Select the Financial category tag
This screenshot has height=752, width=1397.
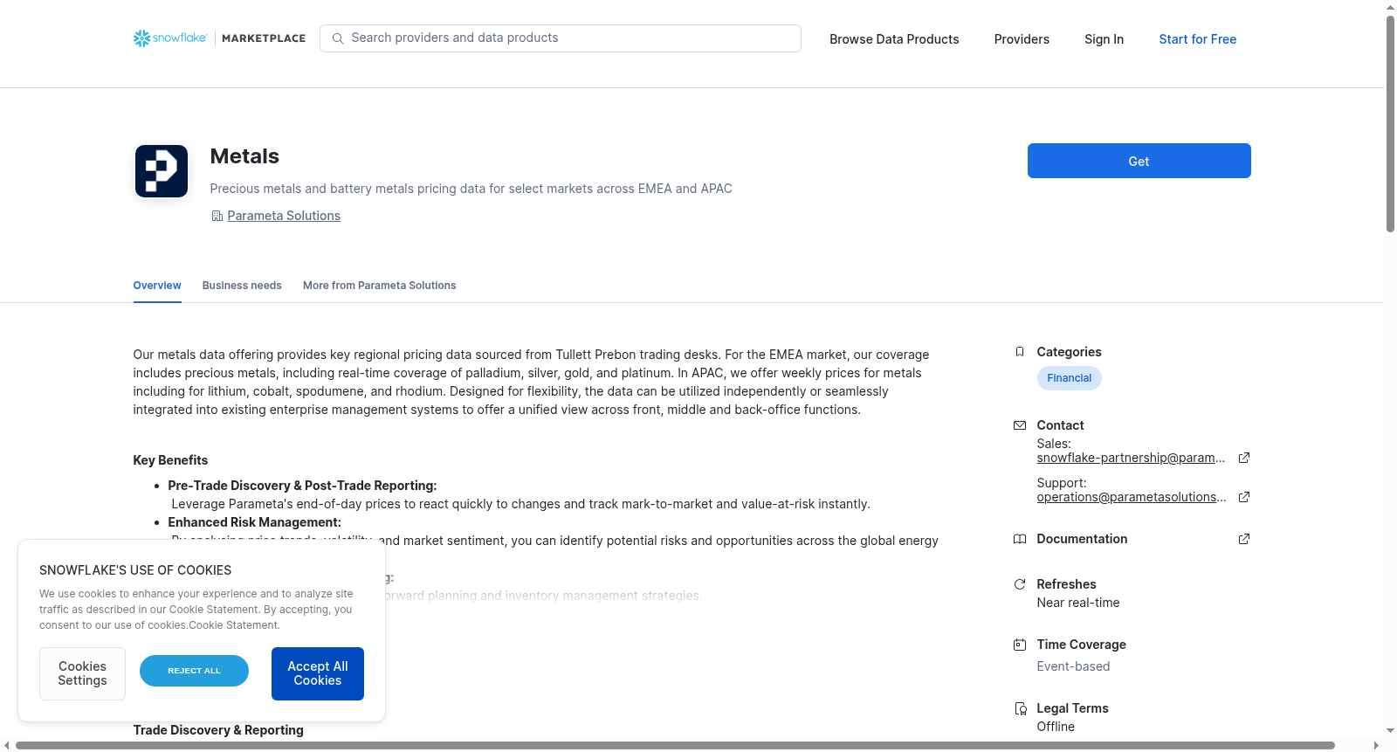(1070, 378)
